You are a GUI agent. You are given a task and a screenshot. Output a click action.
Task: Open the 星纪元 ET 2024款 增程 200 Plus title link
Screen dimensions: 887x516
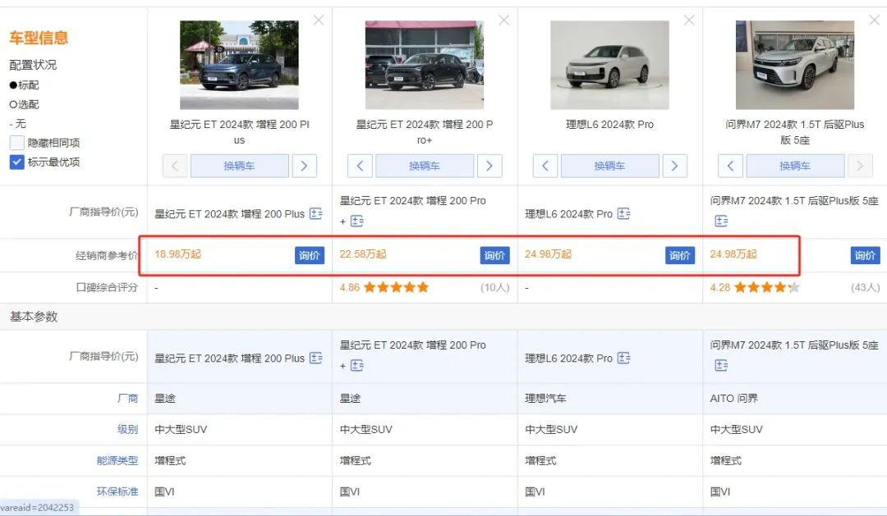[239, 132]
